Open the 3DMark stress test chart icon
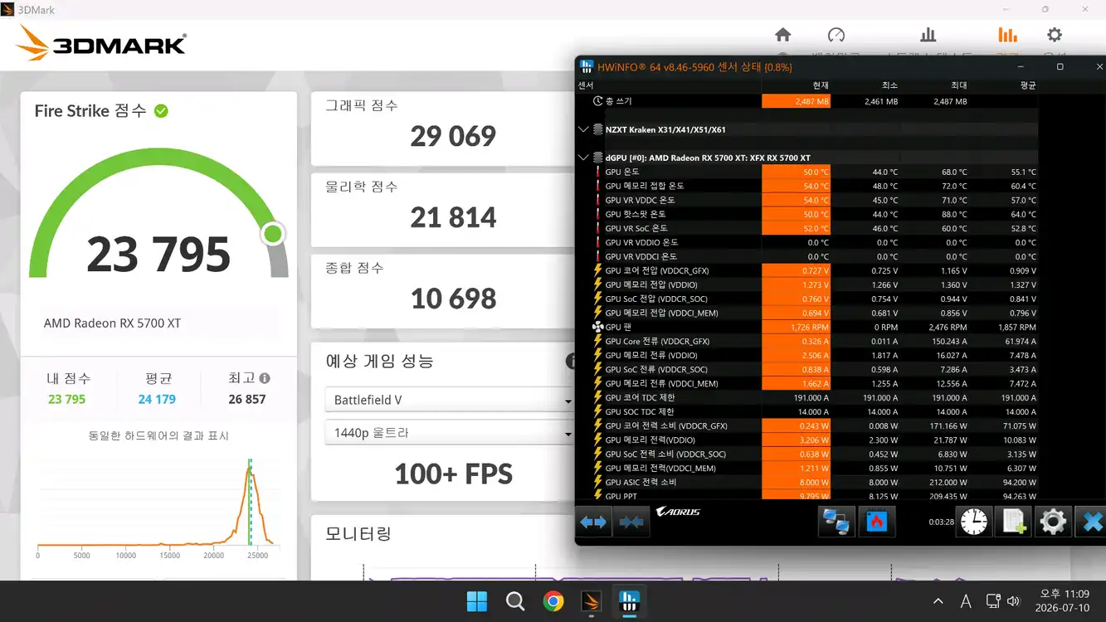This screenshot has height=622, width=1106. click(928, 35)
